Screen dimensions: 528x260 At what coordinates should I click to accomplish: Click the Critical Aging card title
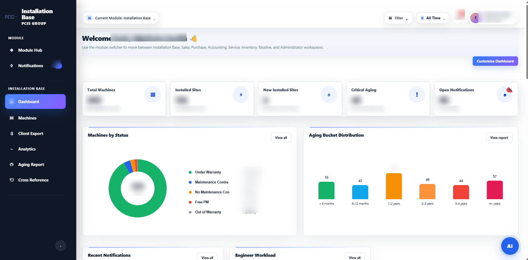pyautogui.click(x=364, y=90)
